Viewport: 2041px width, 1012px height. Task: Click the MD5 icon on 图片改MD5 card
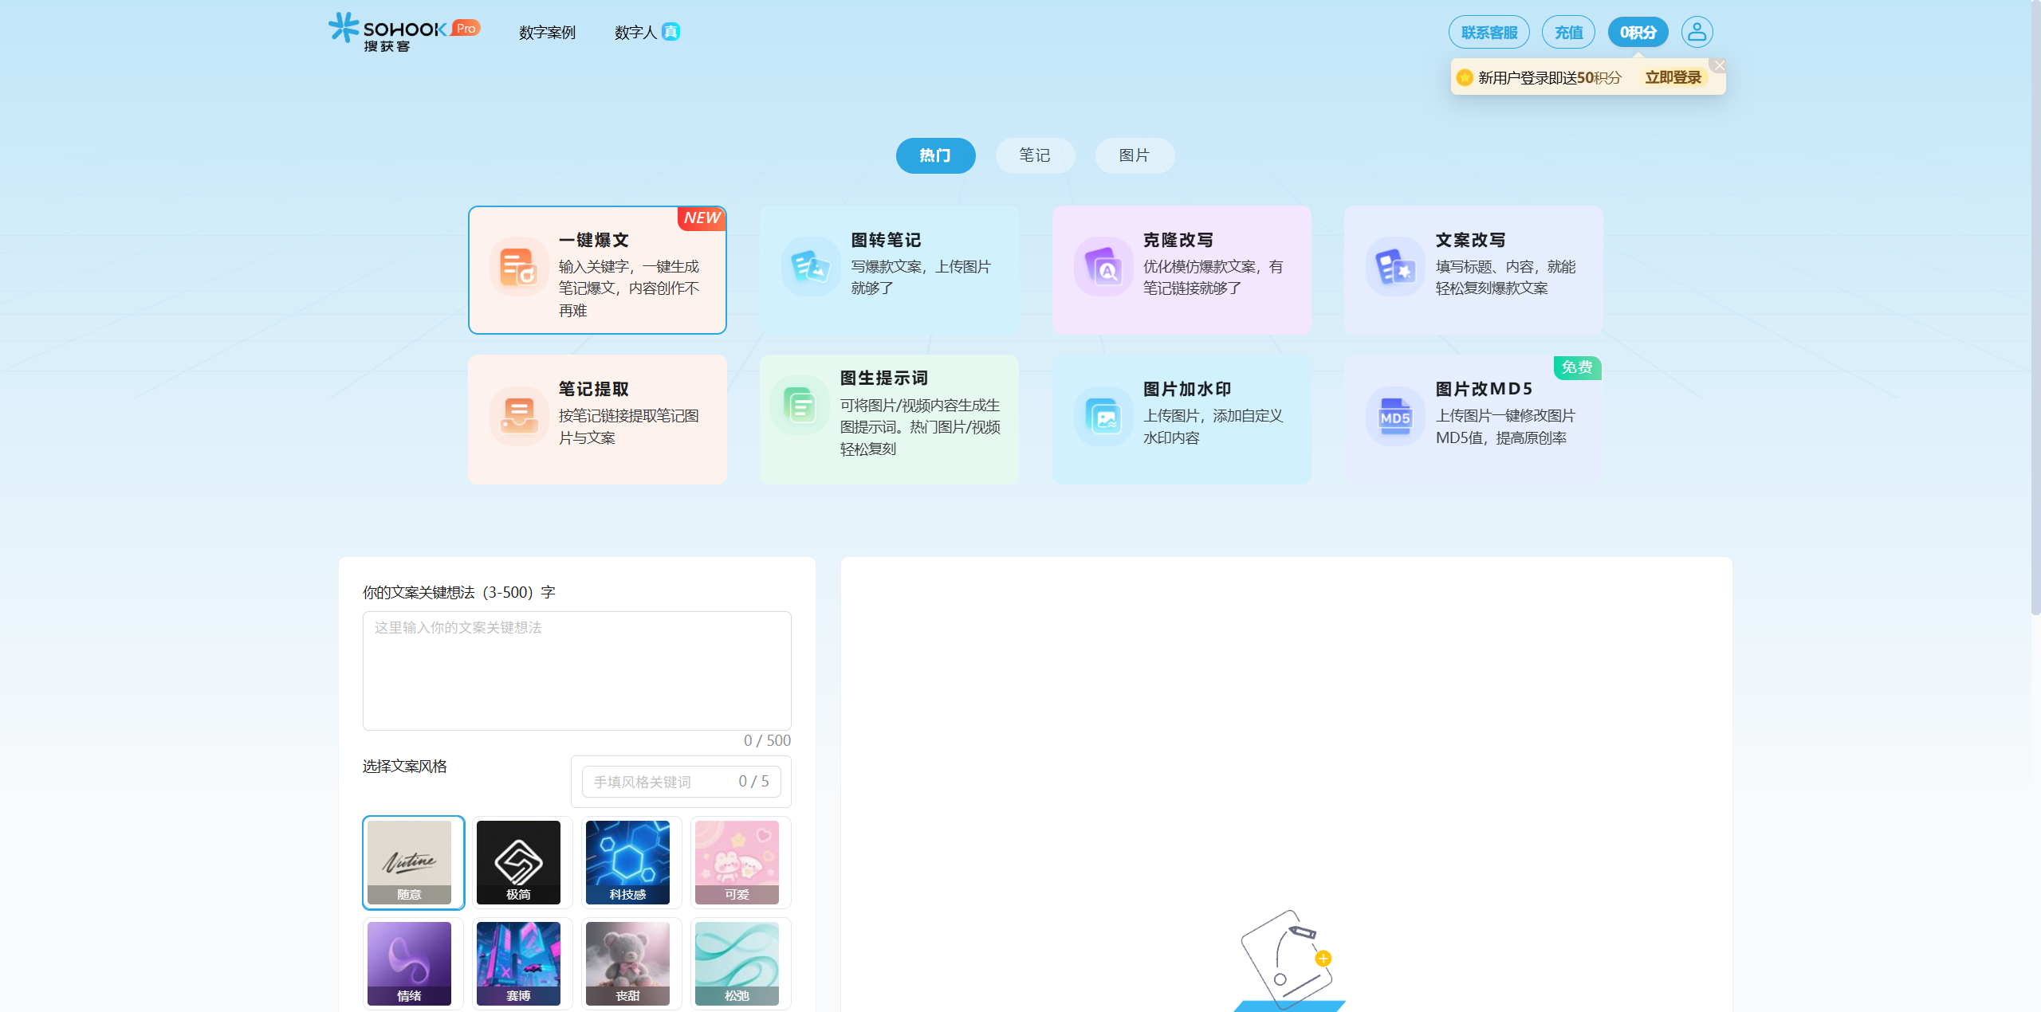point(1395,416)
